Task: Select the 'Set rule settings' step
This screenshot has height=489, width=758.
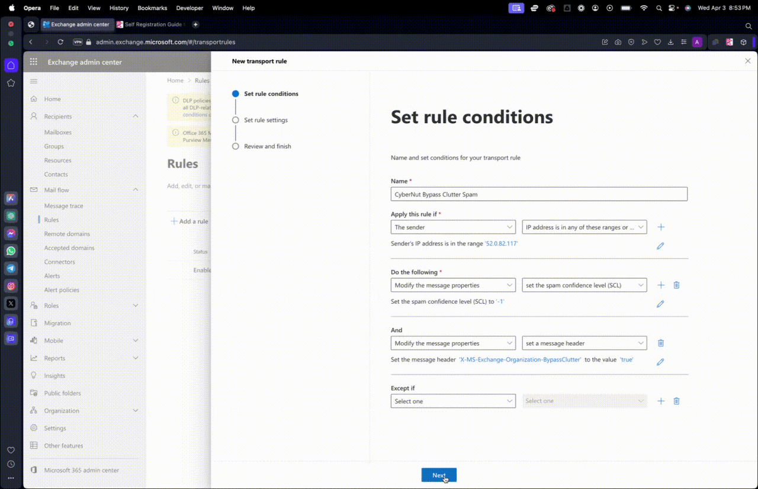Action: tap(265, 120)
